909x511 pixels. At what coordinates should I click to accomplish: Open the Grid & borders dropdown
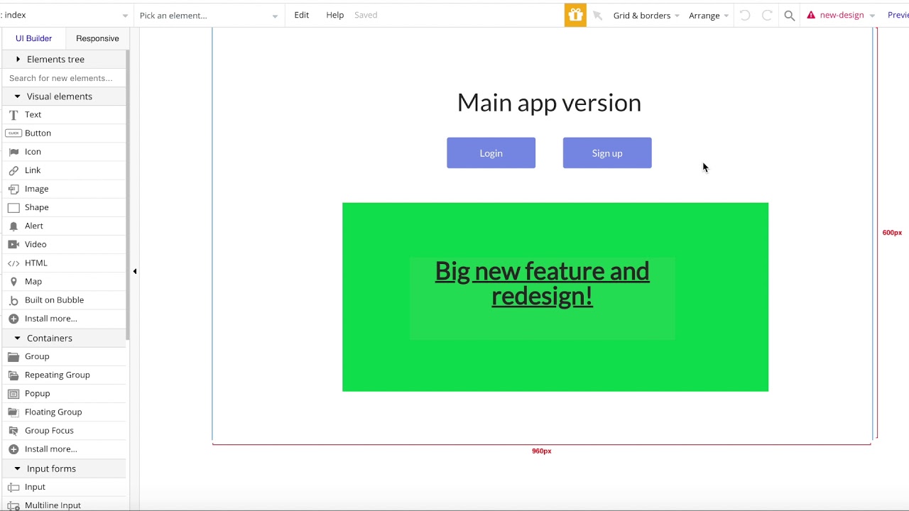pos(646,15)
